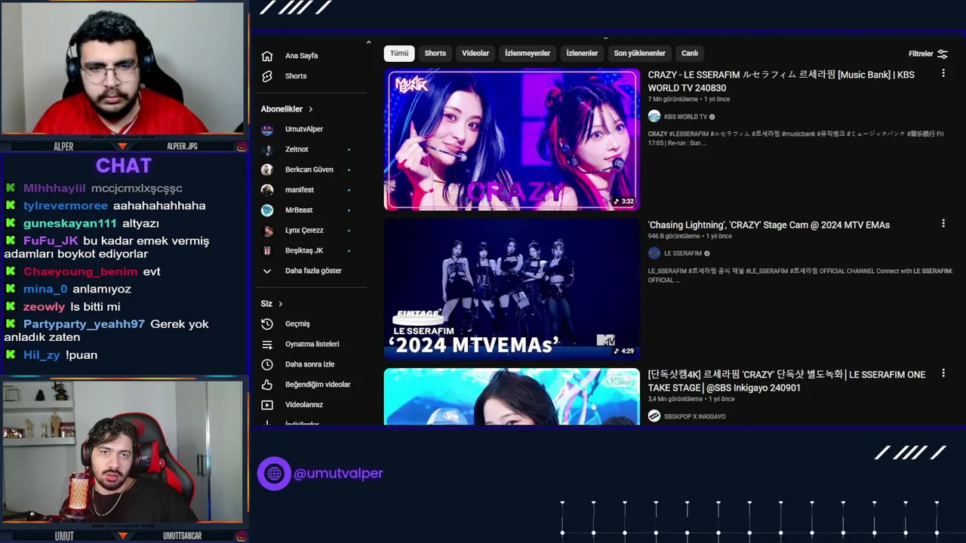This screenshot has width=966, height=543.
Task: Click chat username FuFu_JK
Action: (x=51, y=241)
